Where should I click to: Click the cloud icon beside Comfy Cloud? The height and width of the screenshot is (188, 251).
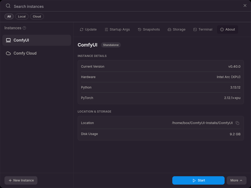(x=8, y=53)
